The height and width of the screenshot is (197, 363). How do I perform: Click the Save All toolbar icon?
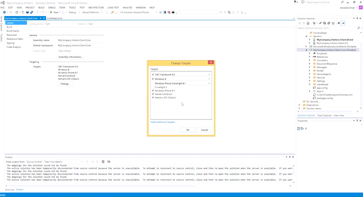(x=32, y=12)
